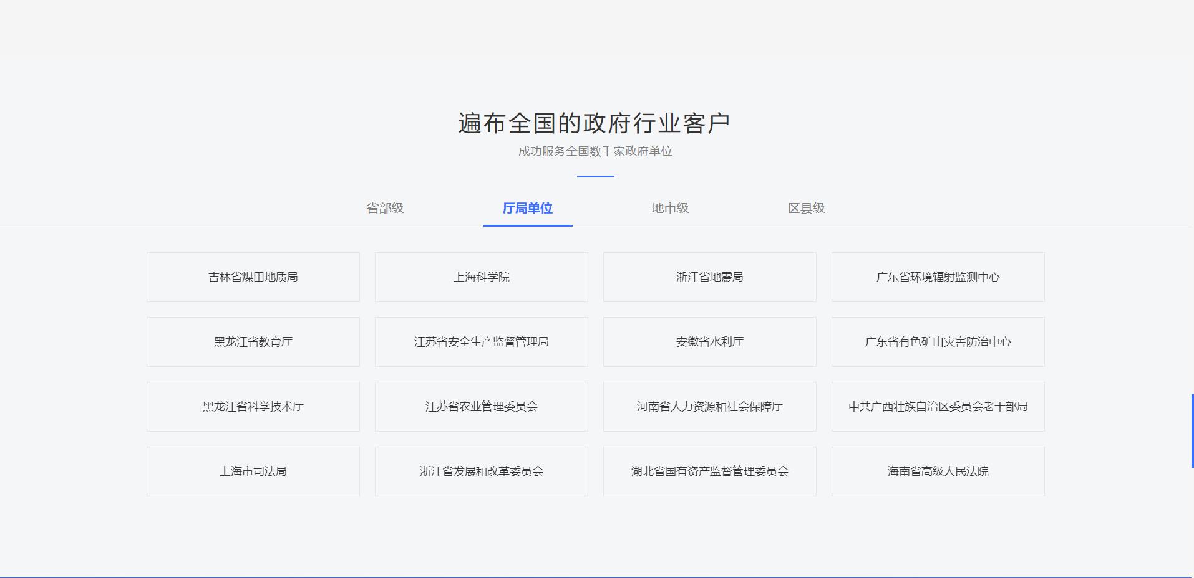The image size is (1194, 578).
Task: Switch to the 省部级 tab
Action: point(385,208)
